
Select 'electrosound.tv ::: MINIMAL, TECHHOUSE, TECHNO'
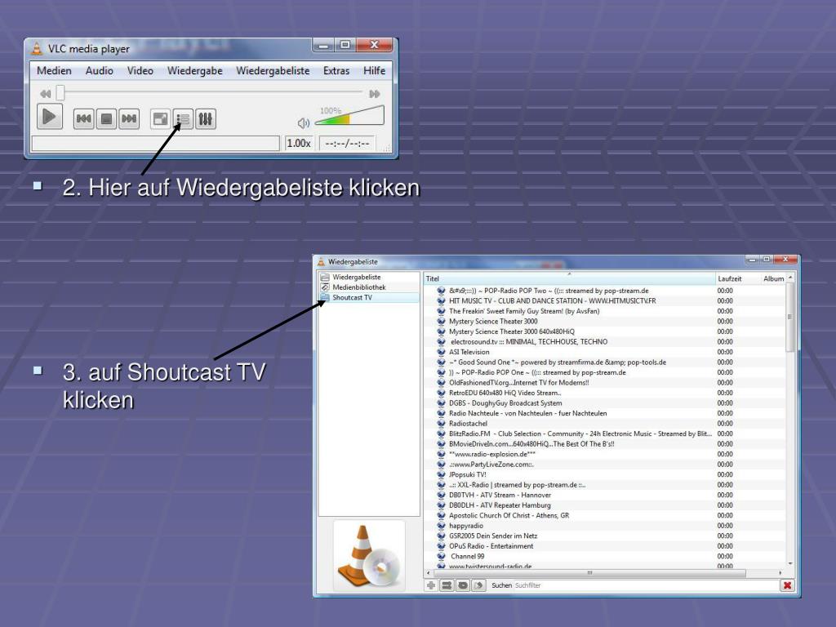coord(529,342)
